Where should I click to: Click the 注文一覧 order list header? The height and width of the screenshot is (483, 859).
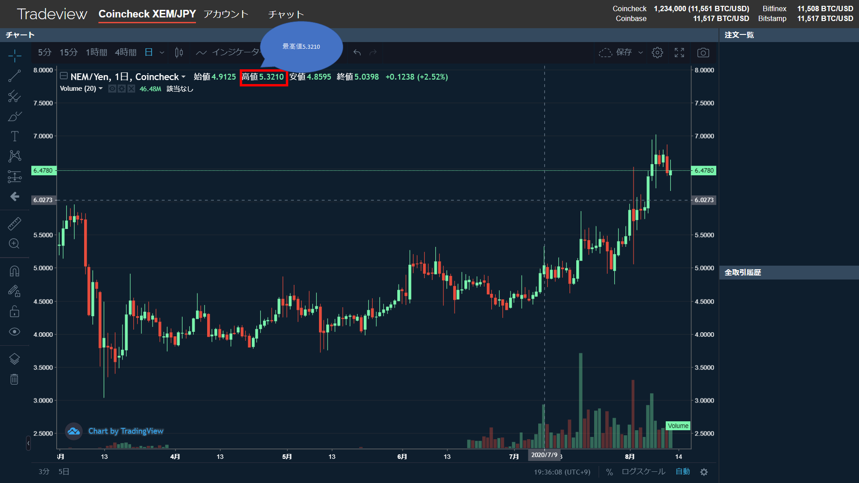(x=739, y=35)
